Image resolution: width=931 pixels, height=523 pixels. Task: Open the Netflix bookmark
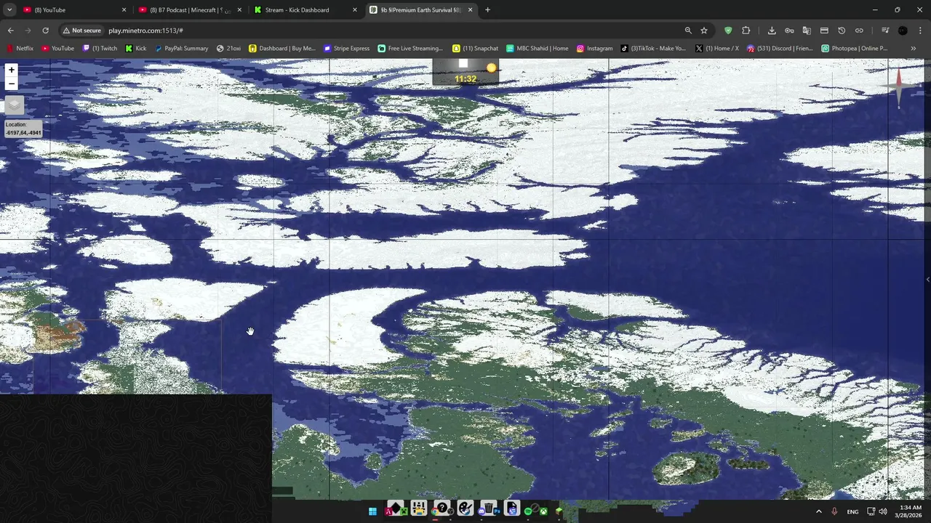(20, 49)
